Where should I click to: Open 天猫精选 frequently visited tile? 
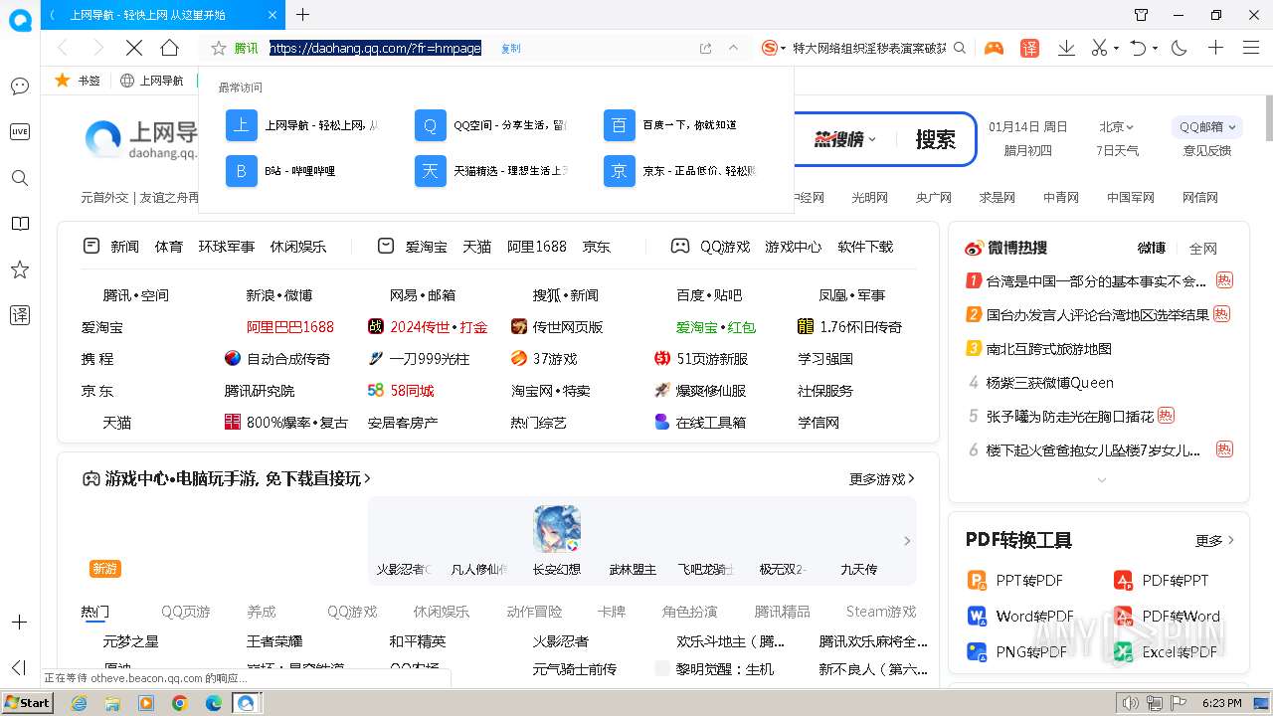491,171
